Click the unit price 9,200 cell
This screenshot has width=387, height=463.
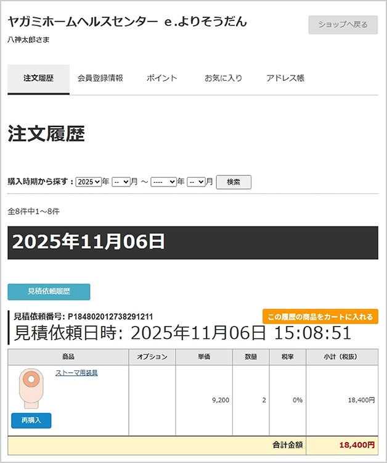[x=204, y=400]
